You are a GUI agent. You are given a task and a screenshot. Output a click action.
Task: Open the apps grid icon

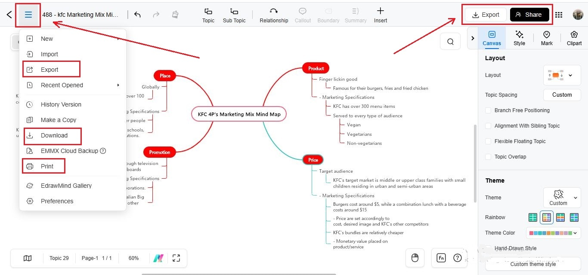point(559,15)
